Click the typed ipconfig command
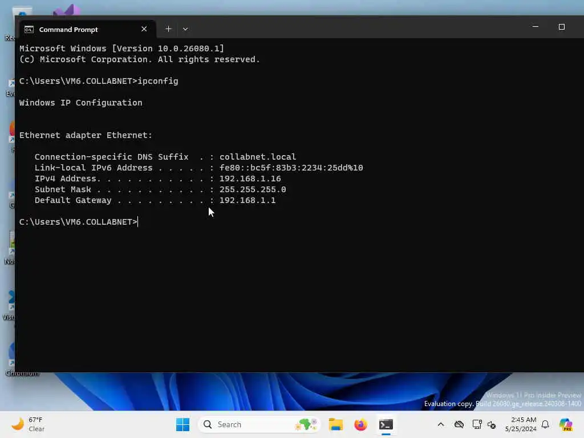The width and height of the screenshot is (584, 438). [x=158, y=81]
